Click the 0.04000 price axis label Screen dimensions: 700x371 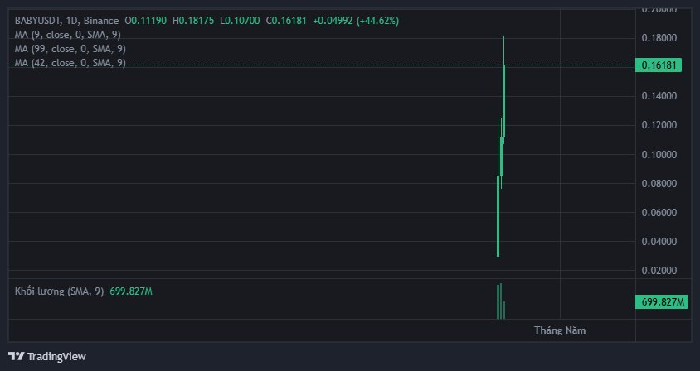pos(659,241)
